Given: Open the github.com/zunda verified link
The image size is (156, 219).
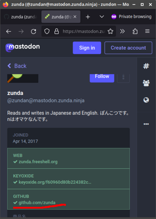Looking at the screenshot, I should point(37,202).
